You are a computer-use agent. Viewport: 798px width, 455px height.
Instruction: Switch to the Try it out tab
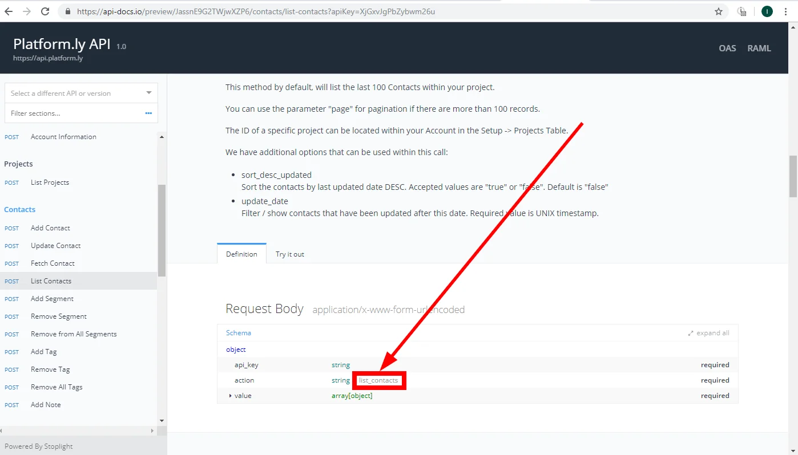(290, 254)
